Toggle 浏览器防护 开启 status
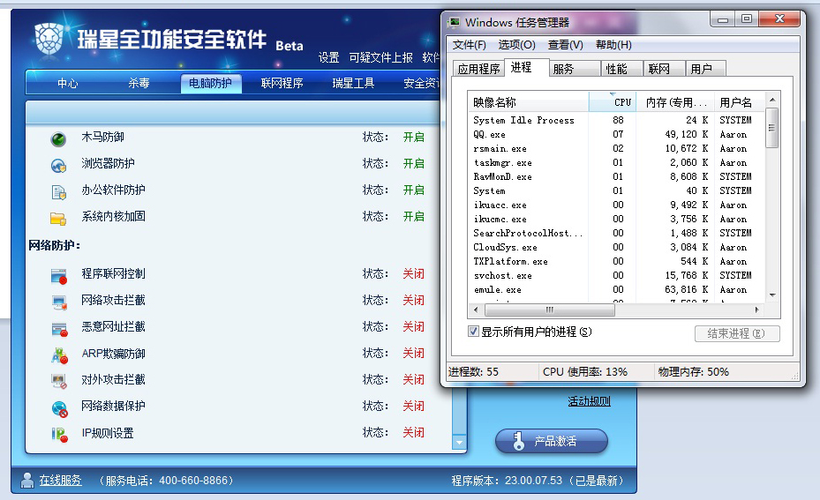The image size is (820, 500). click(x=413, y=163)
